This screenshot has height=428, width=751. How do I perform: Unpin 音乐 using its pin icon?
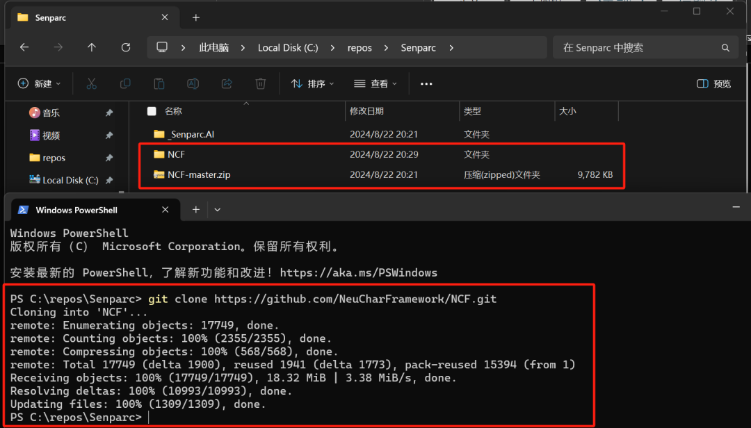tap(109, 113)
